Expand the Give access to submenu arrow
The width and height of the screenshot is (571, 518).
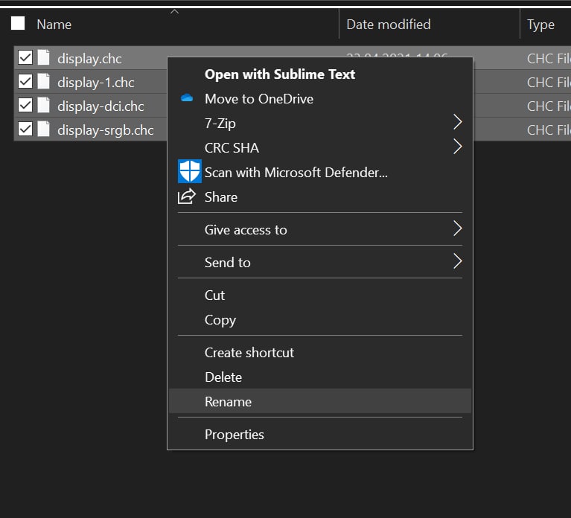(x=458, y=228)
